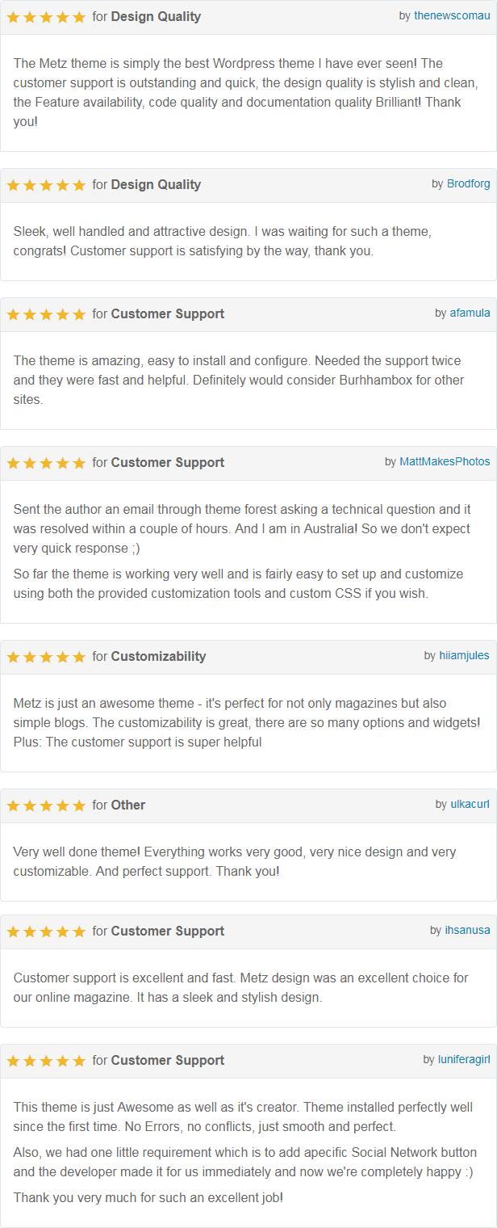Screen dimensions: 497x1228
Task: Click star rating in afamula's review header
Action: pyautogui.click(x=46, y=314)
